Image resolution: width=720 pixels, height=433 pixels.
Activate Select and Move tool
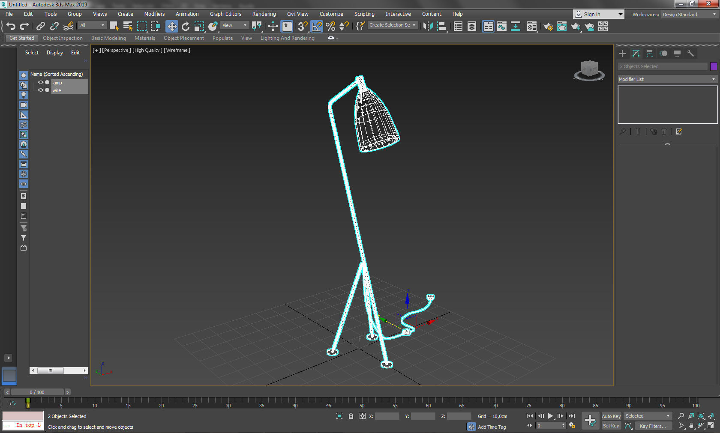pyautogui.click(x=172, y=27)
